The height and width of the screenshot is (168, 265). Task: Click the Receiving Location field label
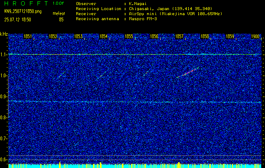click(99, 9)
